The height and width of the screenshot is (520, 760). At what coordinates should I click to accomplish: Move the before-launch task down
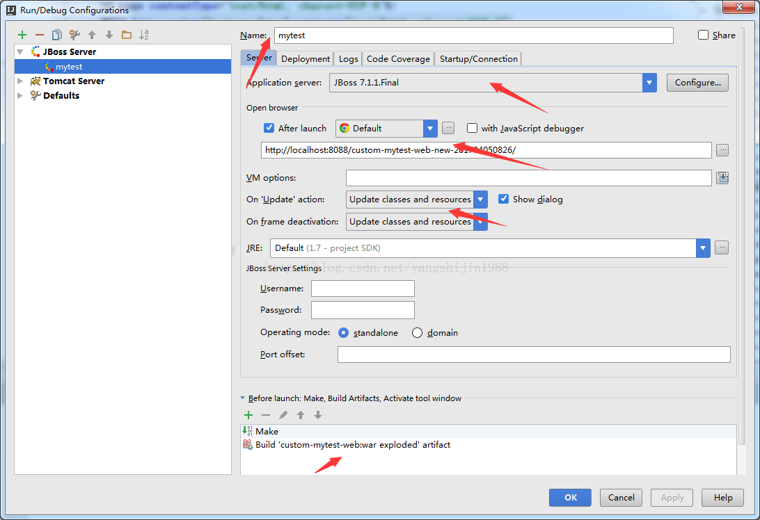318,415
